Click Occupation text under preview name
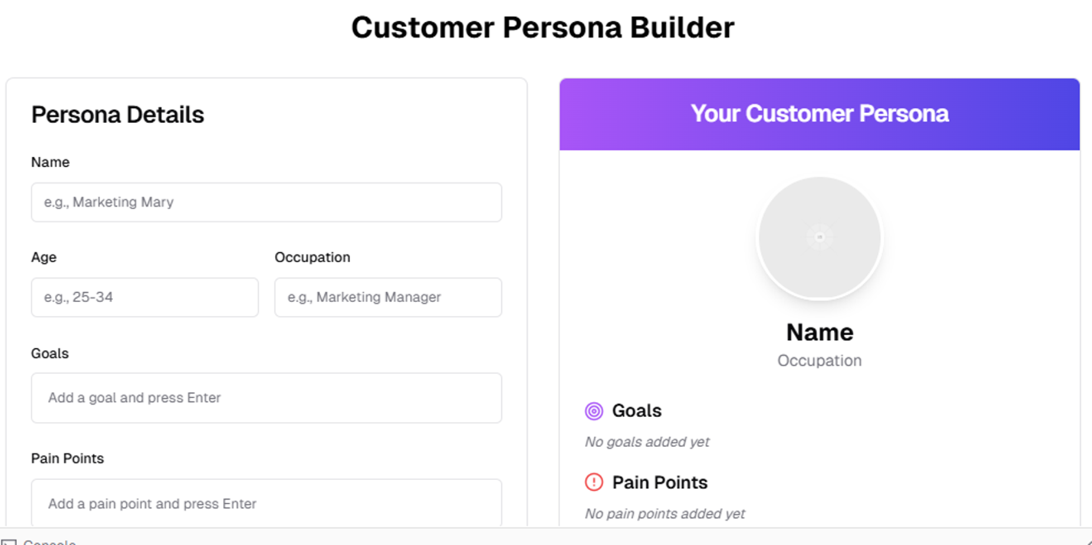 [x=820, y=361]
